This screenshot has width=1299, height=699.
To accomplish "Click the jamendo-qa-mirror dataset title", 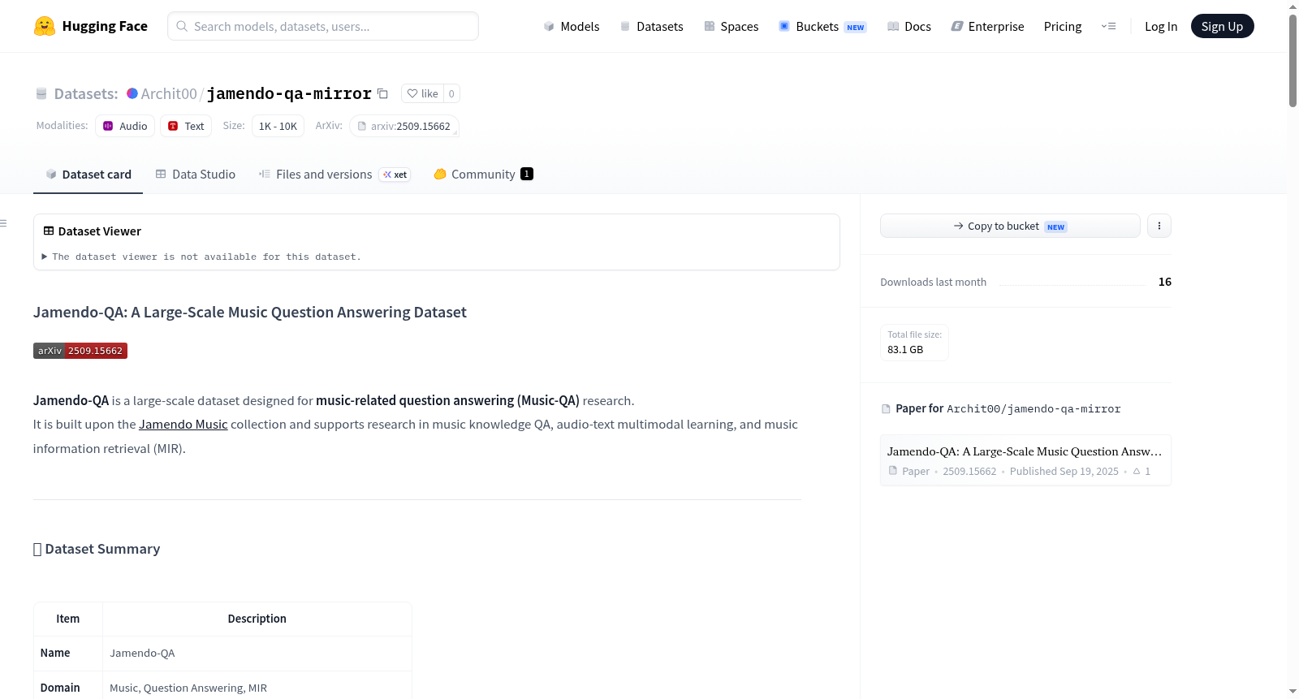I will coord(289,93).
